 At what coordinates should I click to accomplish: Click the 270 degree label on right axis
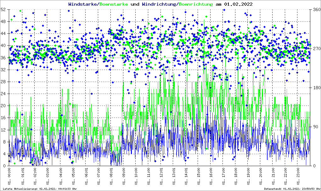pyautogui.click(x=316, y=49)
